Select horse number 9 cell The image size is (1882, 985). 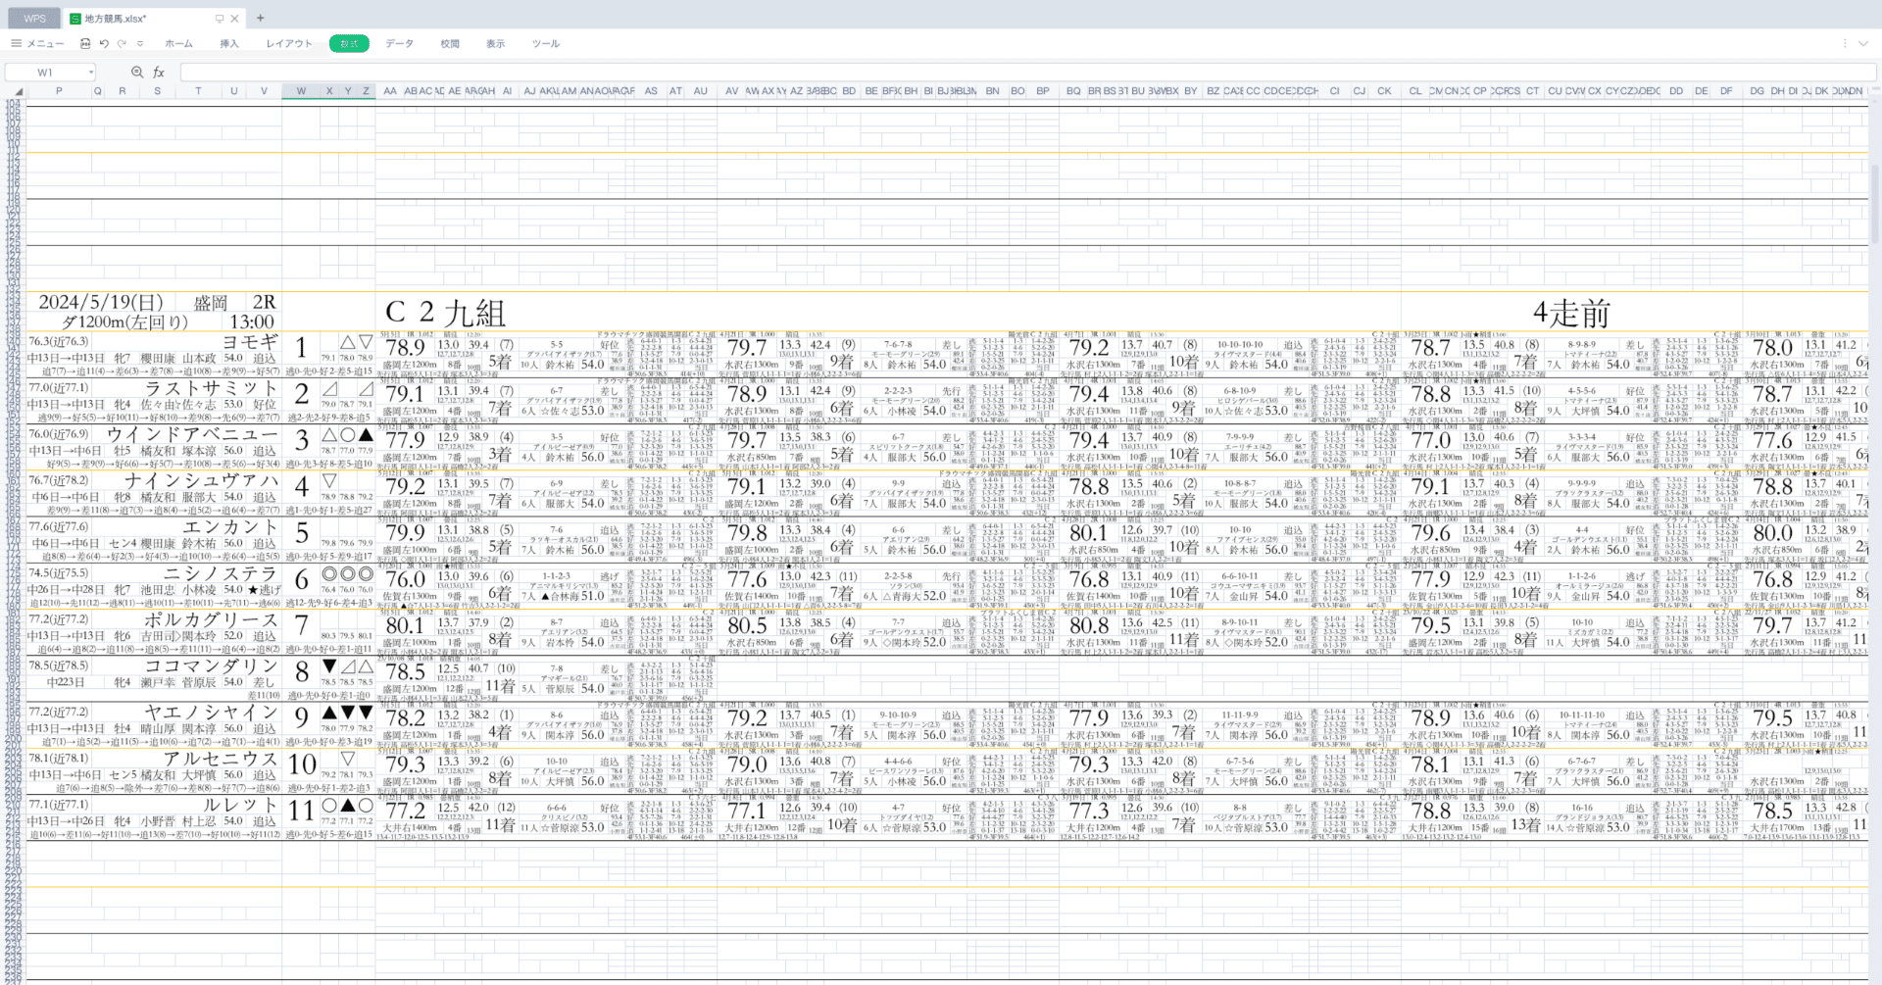click(302, 718)
